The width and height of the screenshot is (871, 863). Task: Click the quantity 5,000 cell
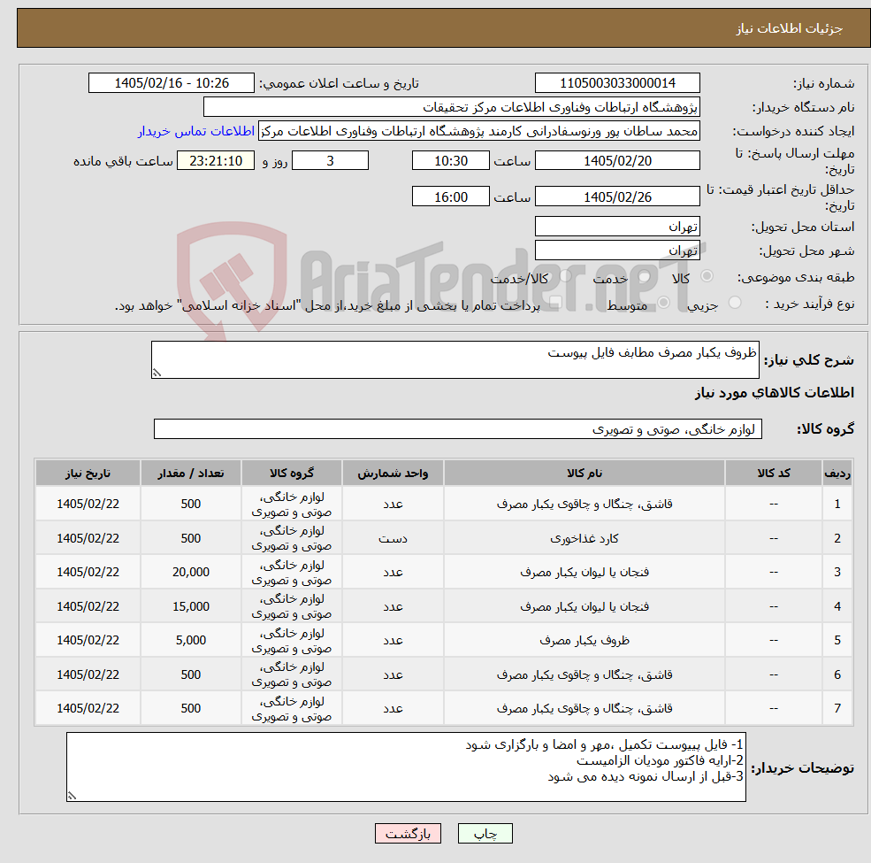click(190, 641)
